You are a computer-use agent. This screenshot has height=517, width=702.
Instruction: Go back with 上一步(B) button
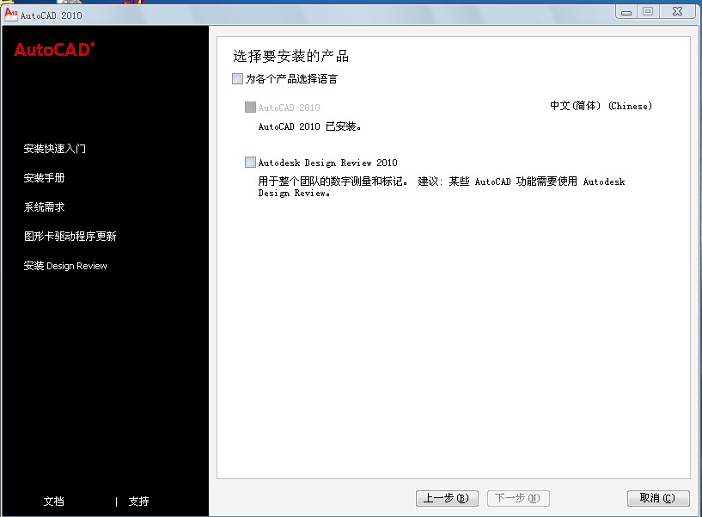tap(447, 498)
